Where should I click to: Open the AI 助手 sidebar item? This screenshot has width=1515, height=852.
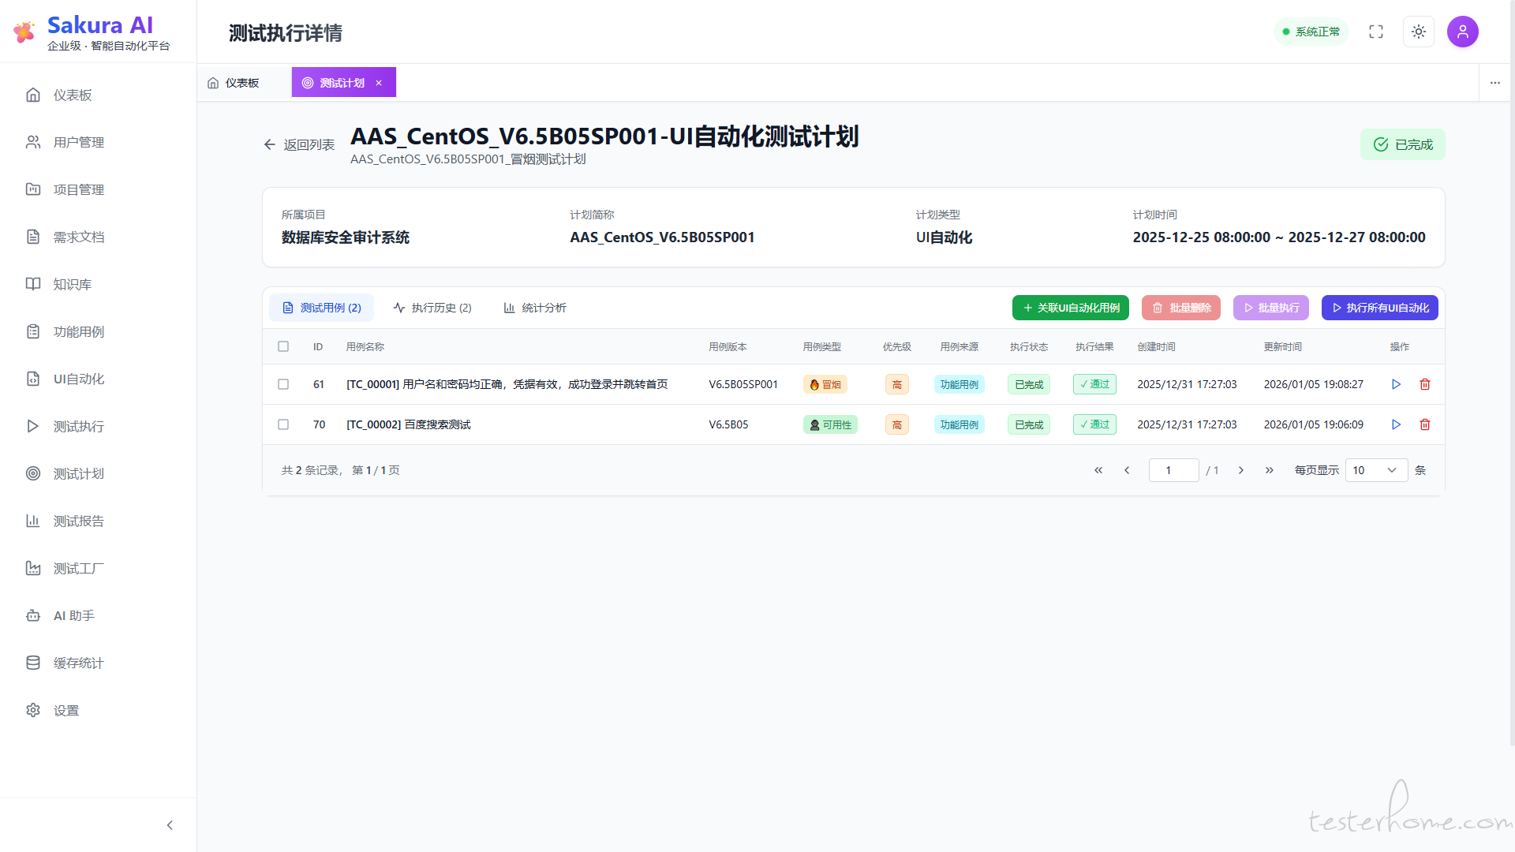[74, 615]
